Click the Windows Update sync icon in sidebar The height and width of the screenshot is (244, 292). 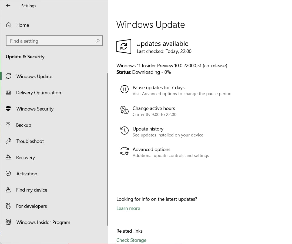click(8, 76)
